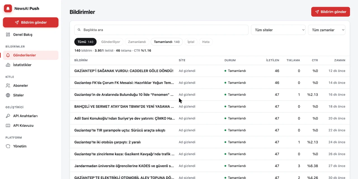Select the Zamanlandı filter tab
The image size is (358, 179).
tap(137, 42)
